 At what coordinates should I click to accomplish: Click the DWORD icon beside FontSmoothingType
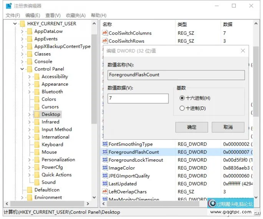105,144
